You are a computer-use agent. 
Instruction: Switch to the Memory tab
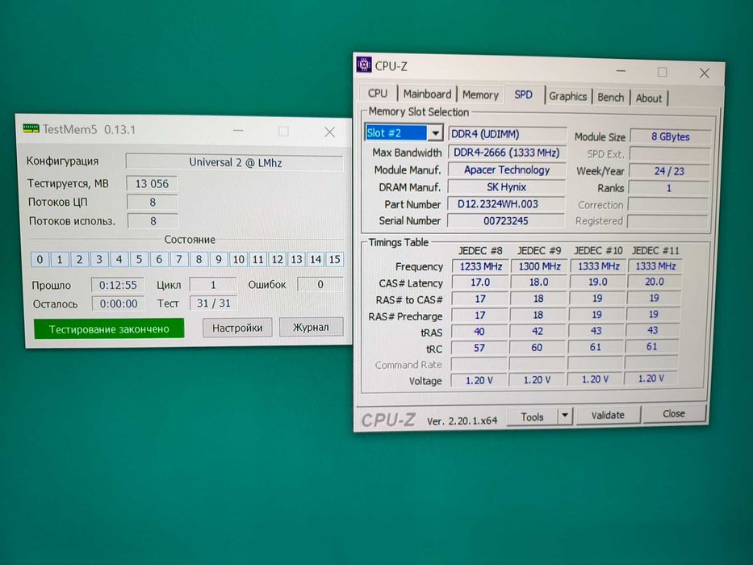[480, 95]
